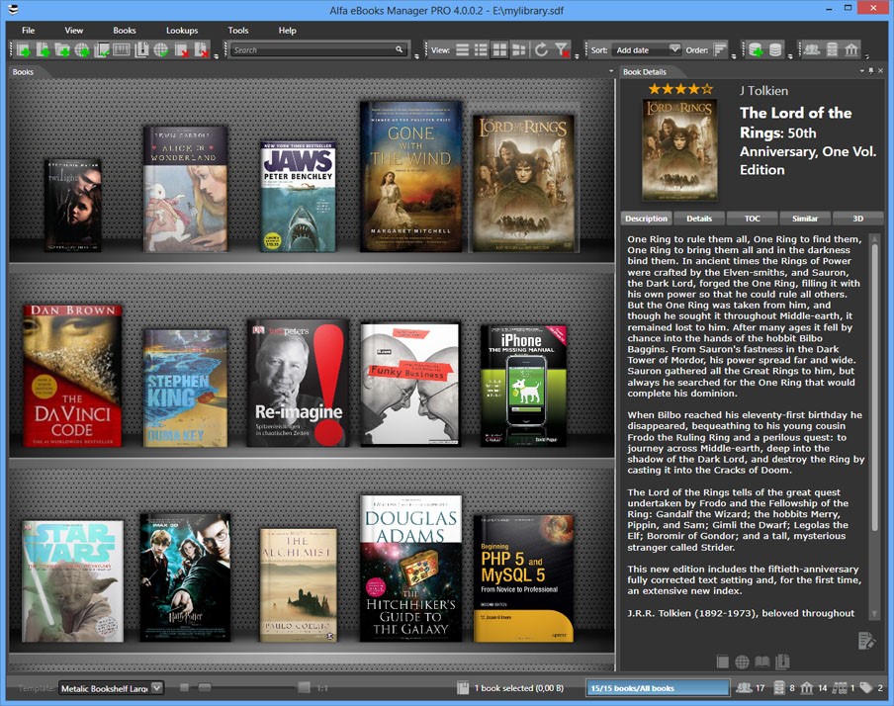
Task: Click the add new database icon
Action: pos(756,49)
